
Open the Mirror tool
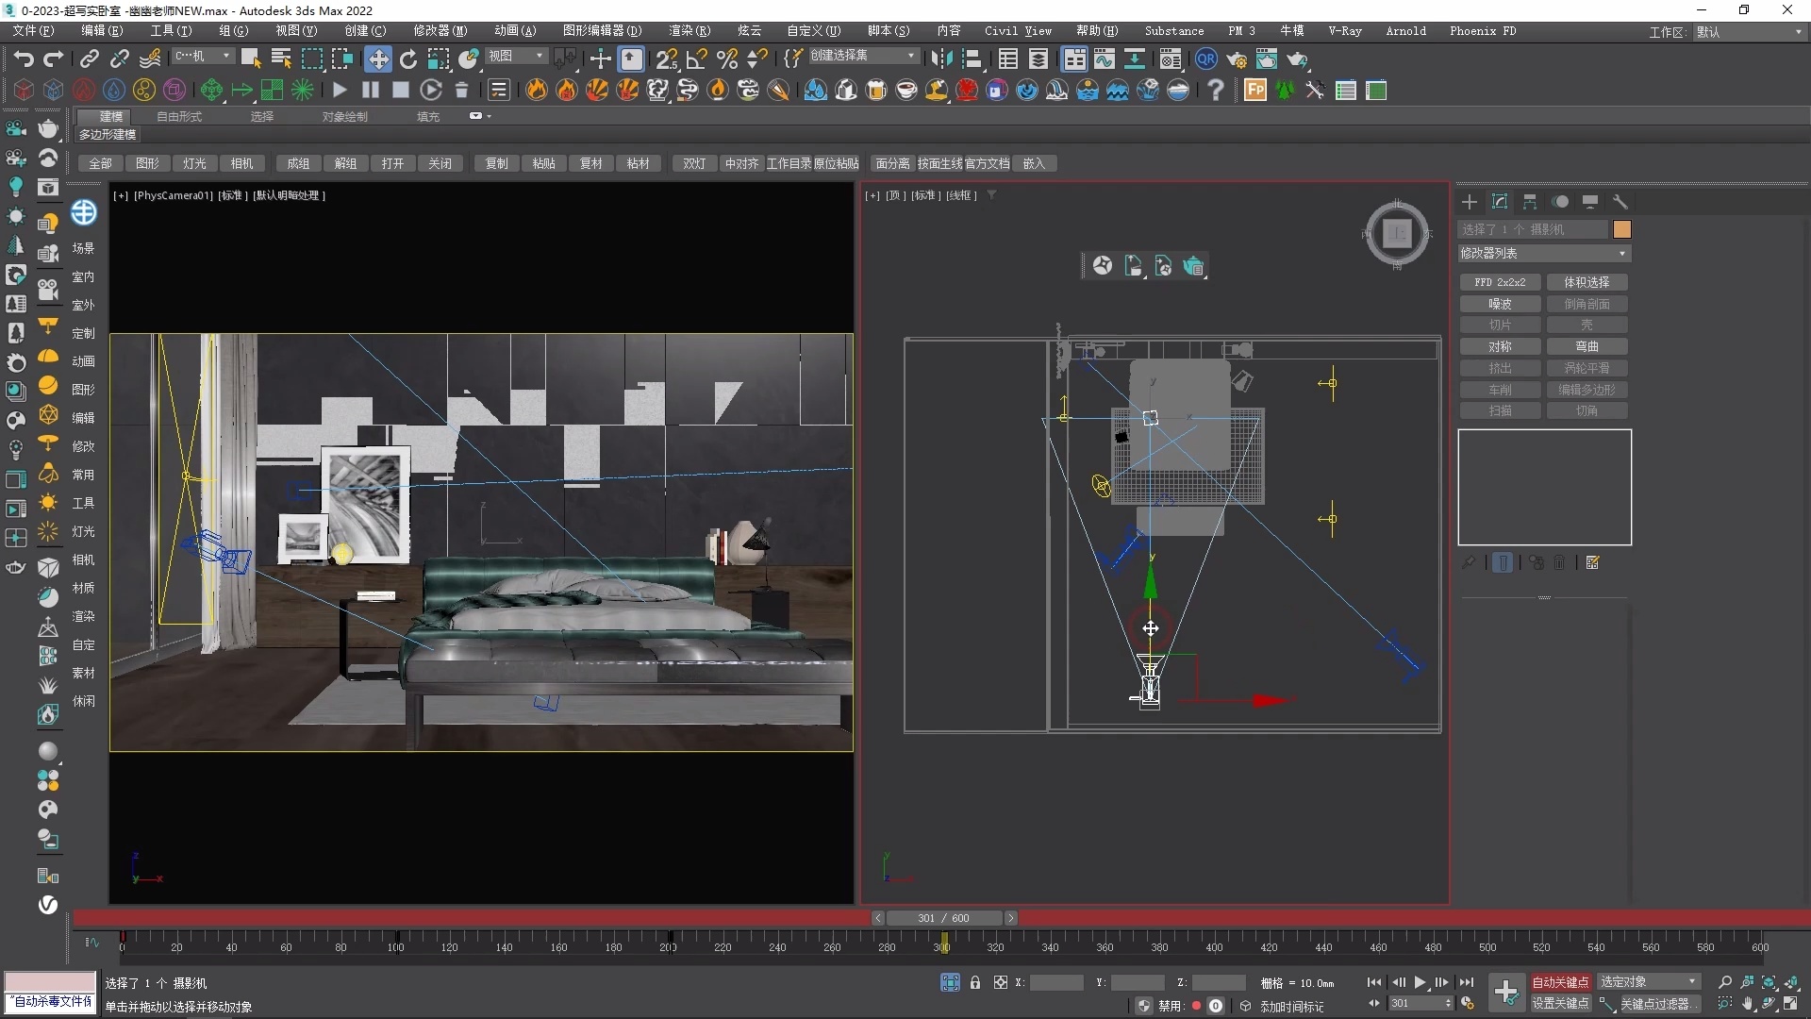tap(940, 59)
